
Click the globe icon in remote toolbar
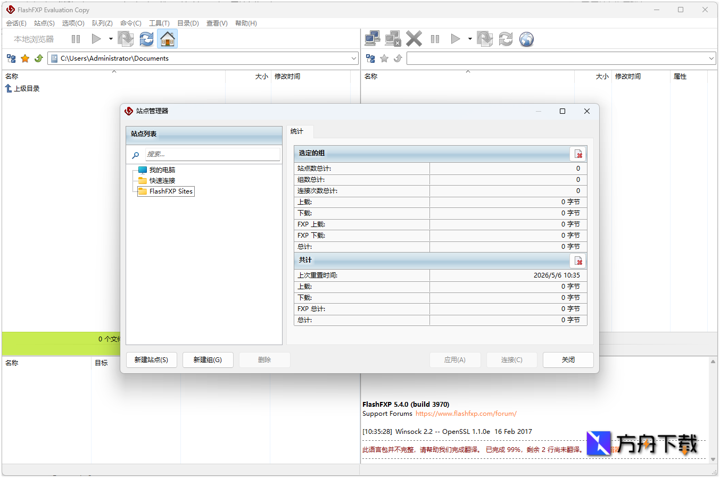pyautogui.click(x=526, y=39)
